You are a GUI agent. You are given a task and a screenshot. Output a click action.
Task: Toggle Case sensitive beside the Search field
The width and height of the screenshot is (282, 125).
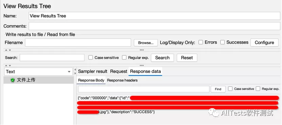[90, 57]
